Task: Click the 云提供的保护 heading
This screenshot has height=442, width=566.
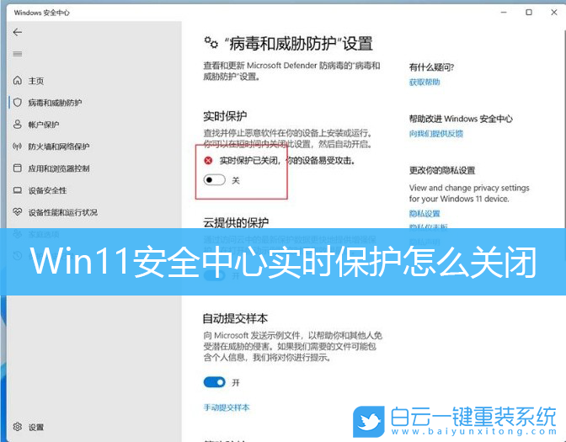Action: coord(236,222)
